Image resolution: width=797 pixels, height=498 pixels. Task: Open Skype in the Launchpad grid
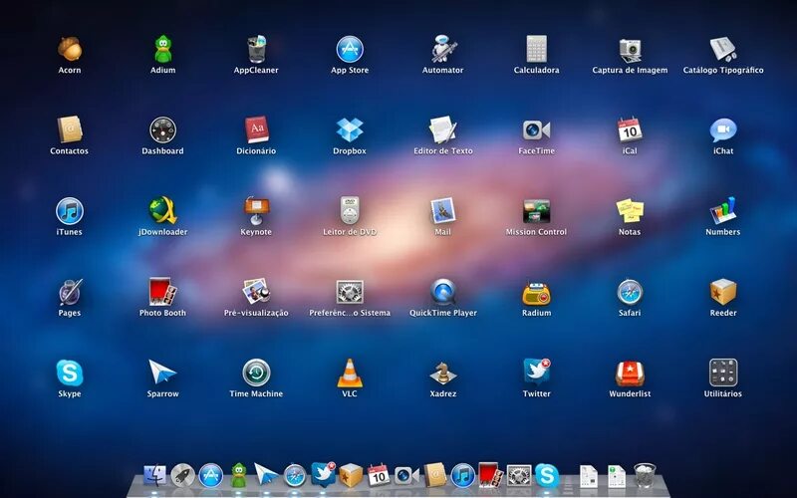(x=70, y=373)
